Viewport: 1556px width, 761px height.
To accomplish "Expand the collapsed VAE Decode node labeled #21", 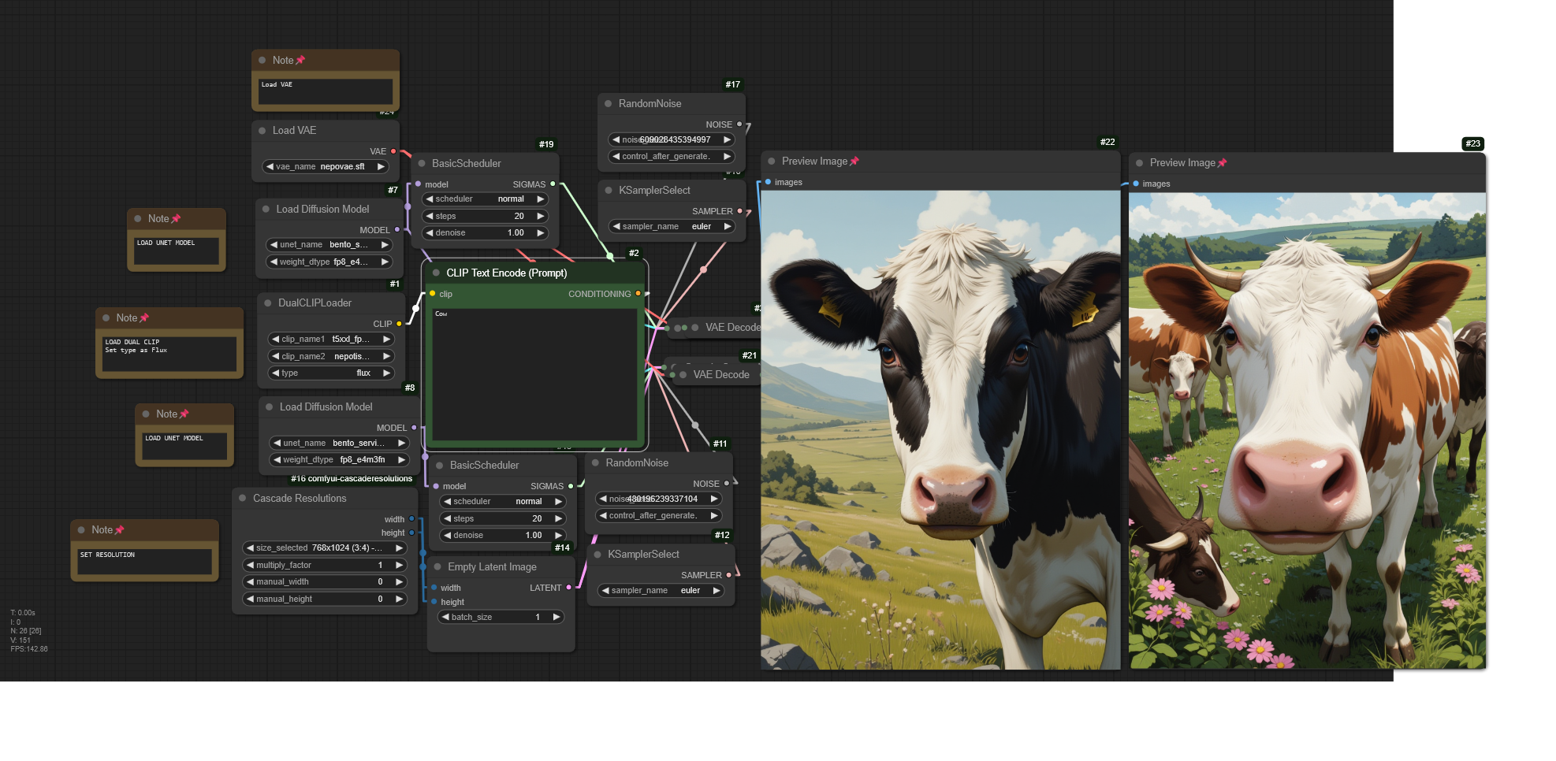I will pyautogui.click(x=683, y=375).
